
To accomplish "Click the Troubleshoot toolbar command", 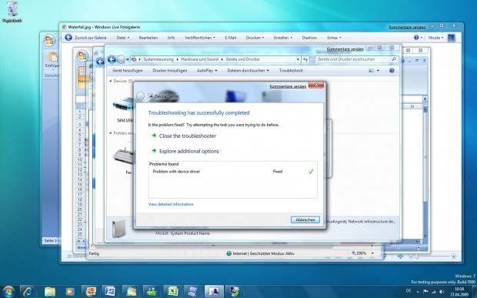I will (291, 70).
